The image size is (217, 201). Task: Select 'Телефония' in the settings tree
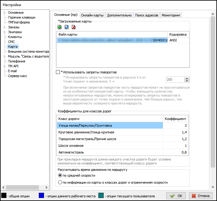coord(17,61)
